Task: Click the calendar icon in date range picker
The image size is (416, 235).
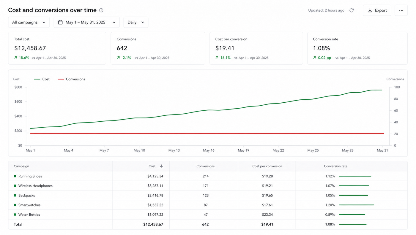Action: pos(60,22)
